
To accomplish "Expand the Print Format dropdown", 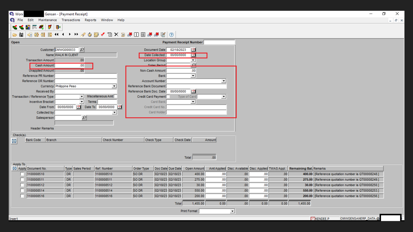I will point(232,211).
